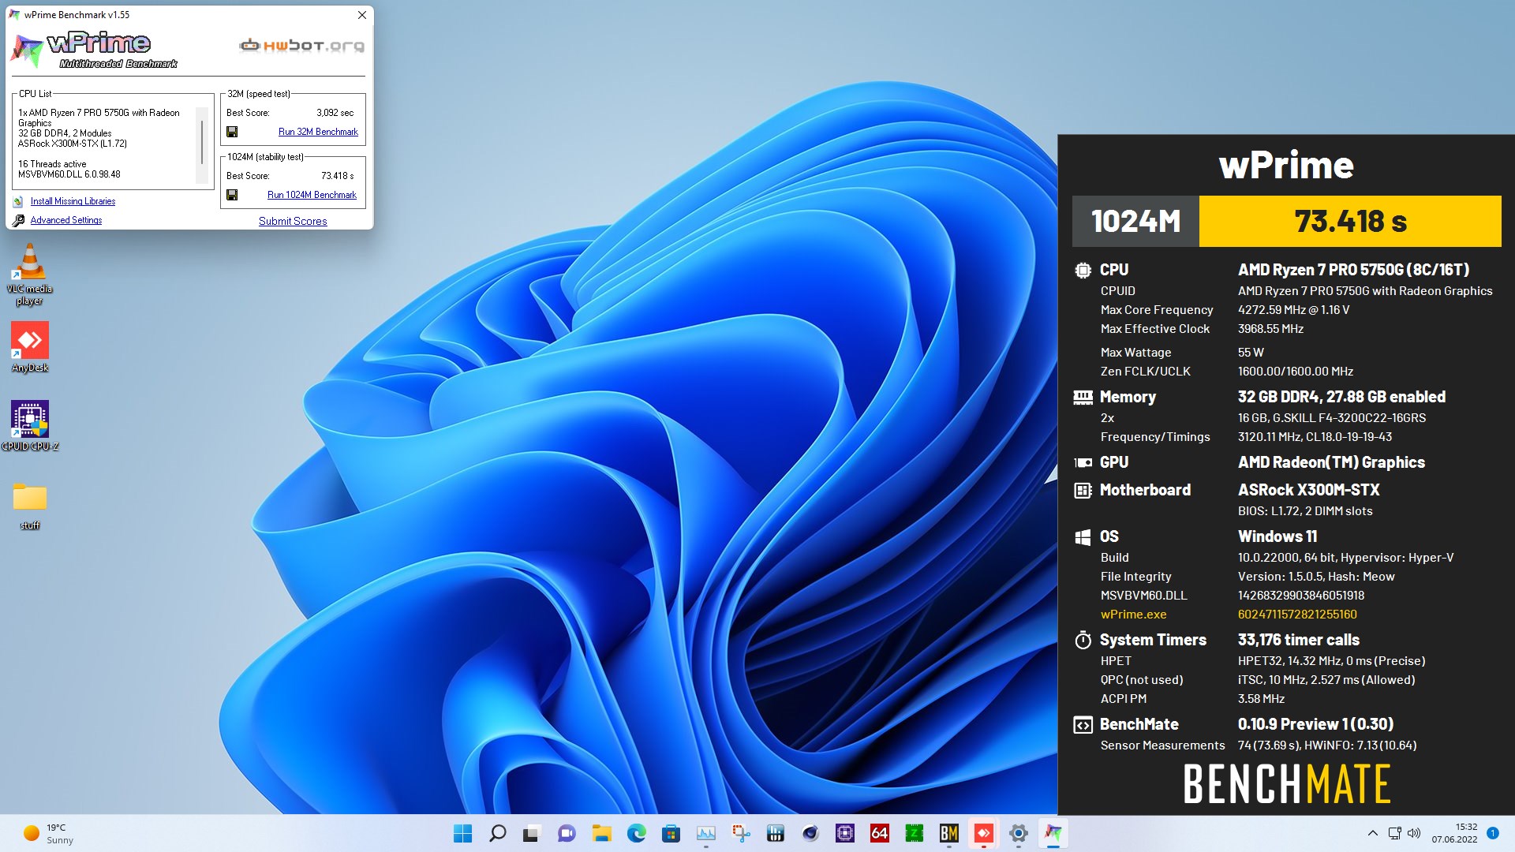Screen dimensions: 1515x852
Task: Open the HWBOT.org logo in wPrime
Action: coord(301,45)
